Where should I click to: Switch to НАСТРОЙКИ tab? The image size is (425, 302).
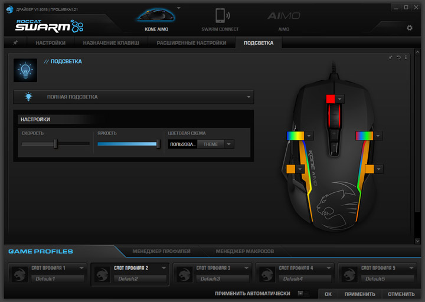pos(50,43)
